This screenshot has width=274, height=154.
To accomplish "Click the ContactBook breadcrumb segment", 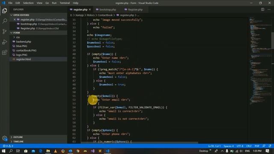I will 105,15.
